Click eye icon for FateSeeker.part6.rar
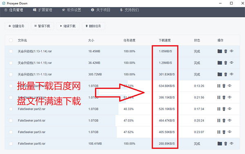The width and height of the screenshot is (245, 154). pyautogui.click(x=232, y=143)
